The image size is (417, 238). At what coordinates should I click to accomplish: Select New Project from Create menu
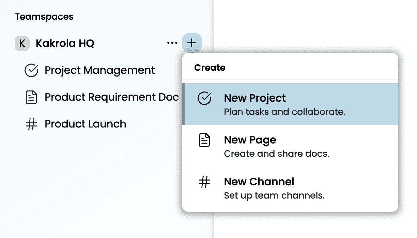tap(255, 98)
